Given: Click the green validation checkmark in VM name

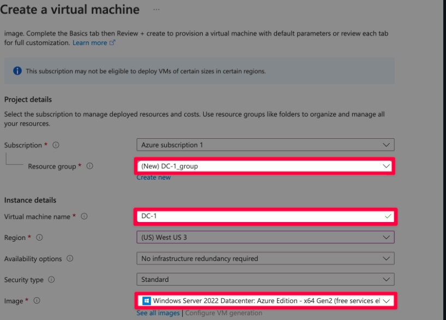Looking at the screenshot, I should point(388,217).
